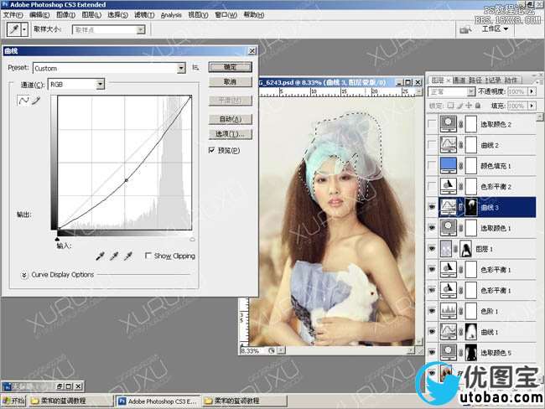
Task: Open the 通道 RGB channel dropdown
Action: pyautogui.click(x=100, y=84)
